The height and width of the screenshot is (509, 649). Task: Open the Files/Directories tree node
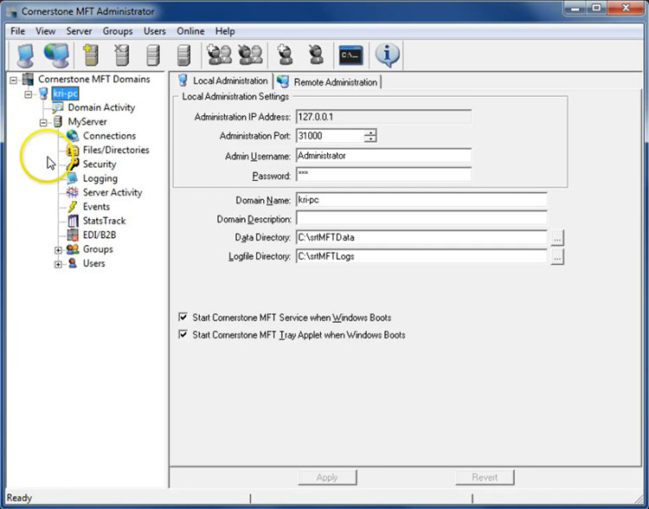pos(116,150)
